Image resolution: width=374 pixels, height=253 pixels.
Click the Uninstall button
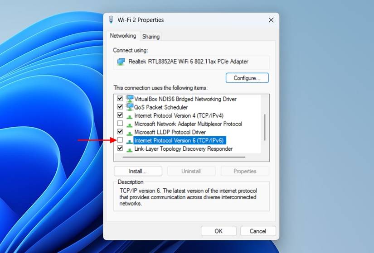pyautogui.click(x=191, y=171)
